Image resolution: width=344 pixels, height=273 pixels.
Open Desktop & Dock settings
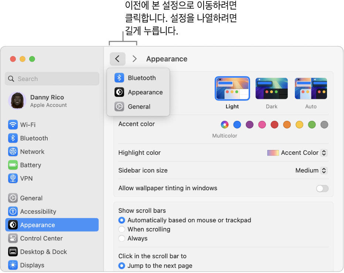tap(52, 252)
